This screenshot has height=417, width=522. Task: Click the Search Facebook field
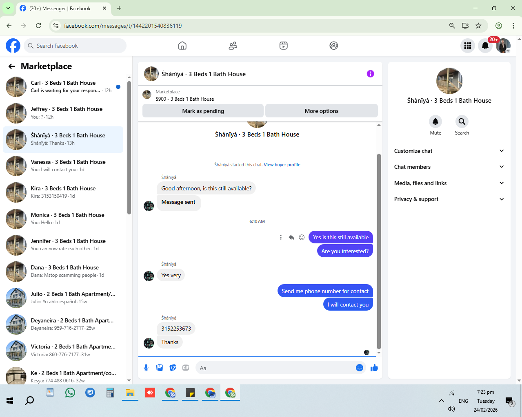[x=75, y=46]
